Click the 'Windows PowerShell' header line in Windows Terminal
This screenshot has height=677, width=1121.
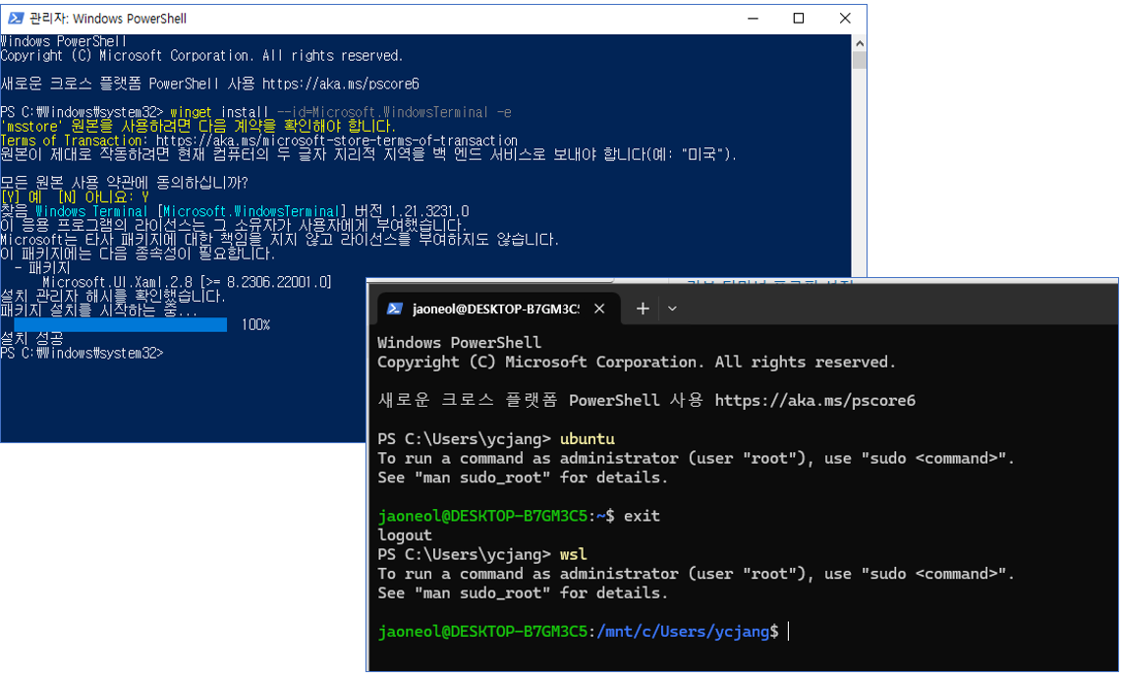pyautogui.click(x=459, y=343)
